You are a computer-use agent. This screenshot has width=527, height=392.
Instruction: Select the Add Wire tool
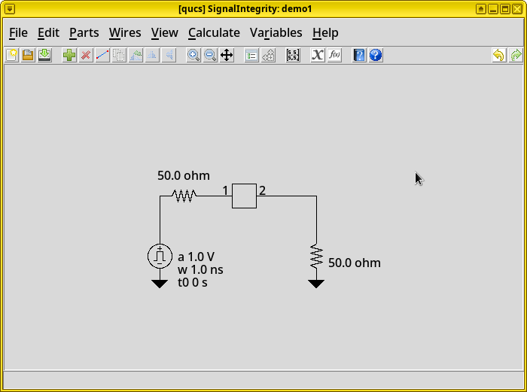[x=102, y=55]
